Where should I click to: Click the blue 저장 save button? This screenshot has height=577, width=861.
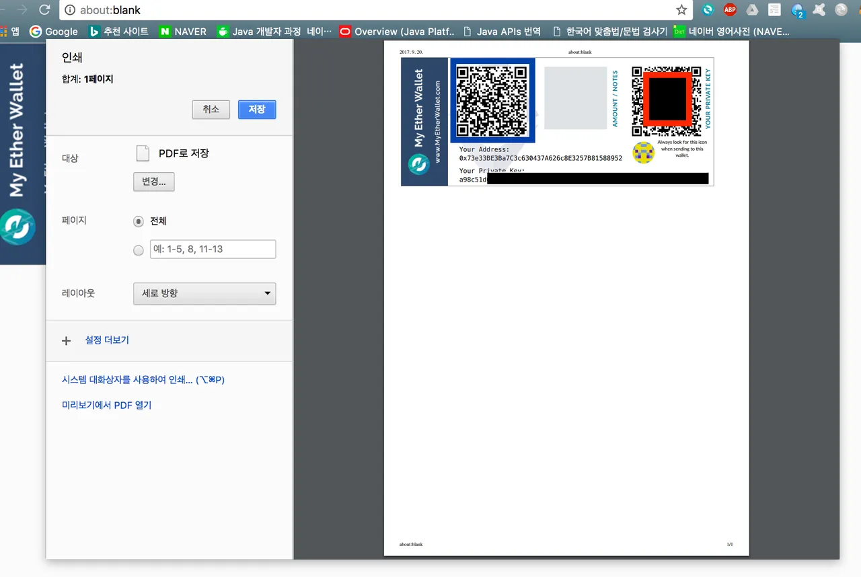point(257,110)
